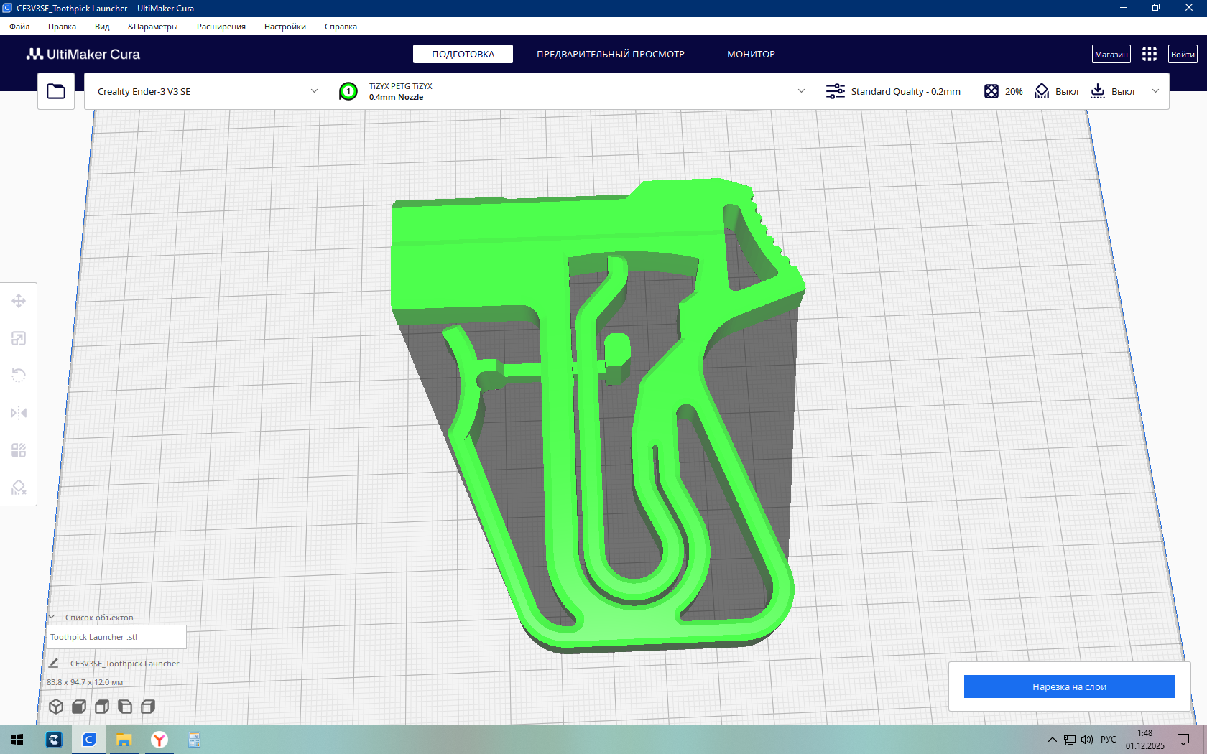Click the volume icon in system tray
1207x754 pixels.
click(x=1087, y=740)
